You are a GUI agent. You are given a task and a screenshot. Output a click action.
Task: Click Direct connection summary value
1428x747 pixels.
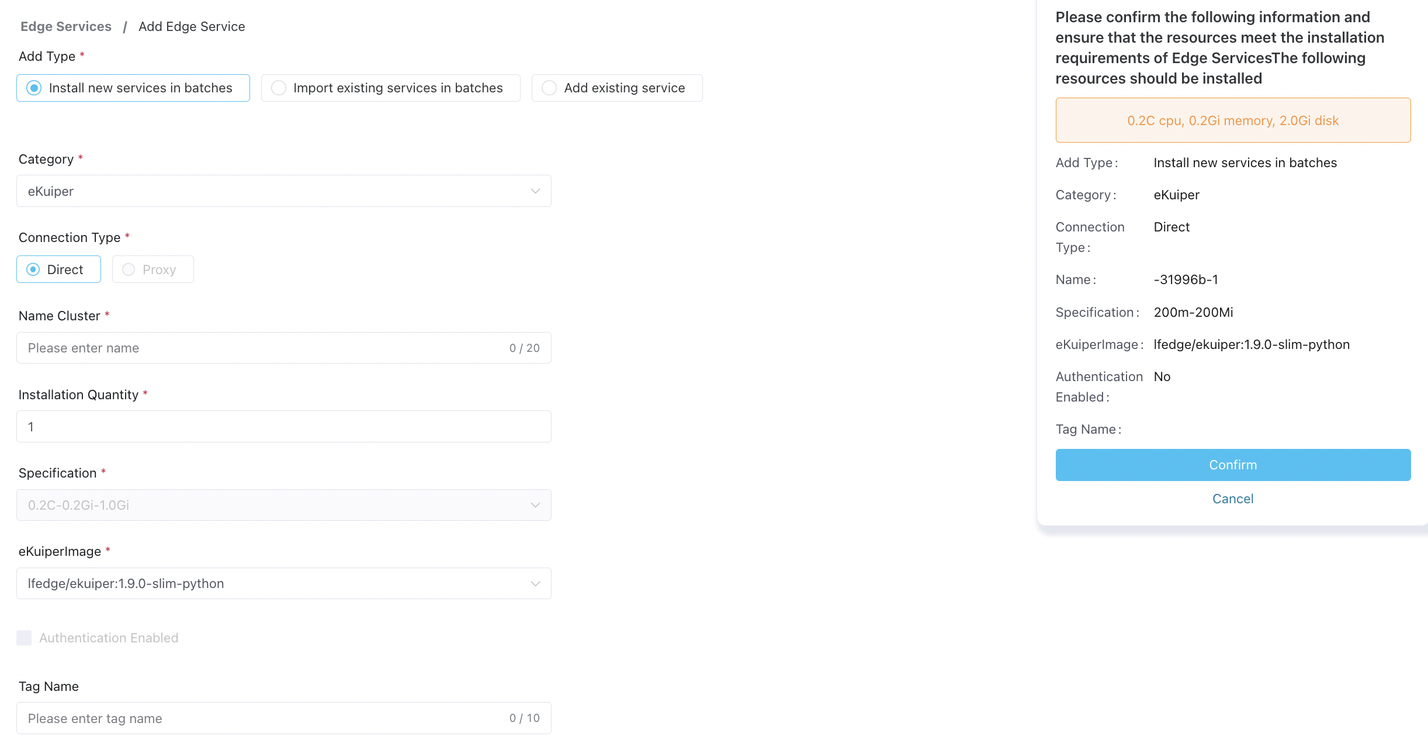point(1171,227)
